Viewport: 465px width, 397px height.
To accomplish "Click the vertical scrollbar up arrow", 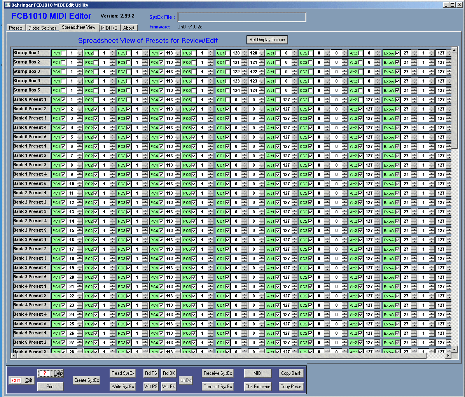I will 455,49.
